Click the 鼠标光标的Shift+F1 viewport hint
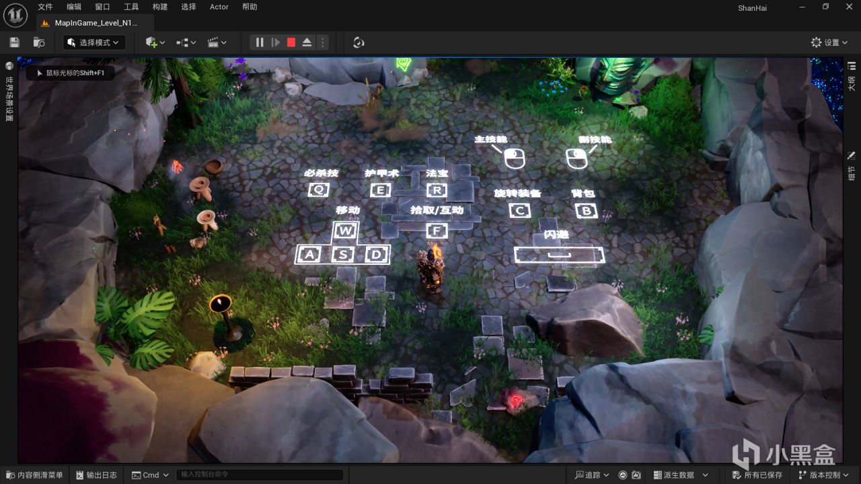This screenshot has height=484, width=861. click(x=70, y=73)
